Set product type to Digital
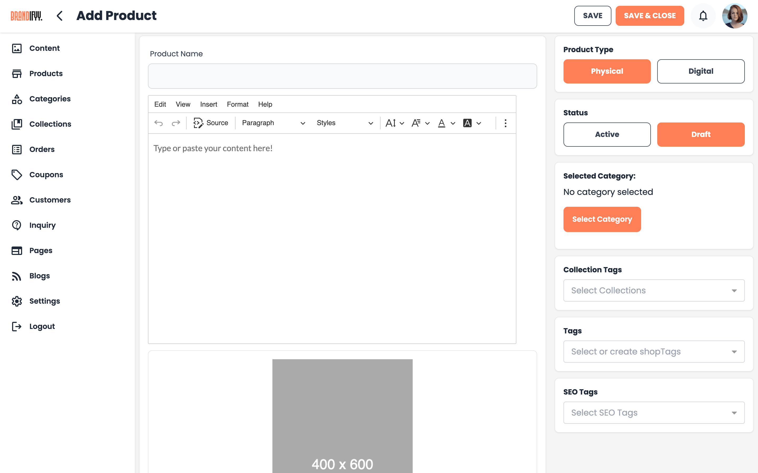Viewport: 758px width, 473px height. (x=701, y=71)
